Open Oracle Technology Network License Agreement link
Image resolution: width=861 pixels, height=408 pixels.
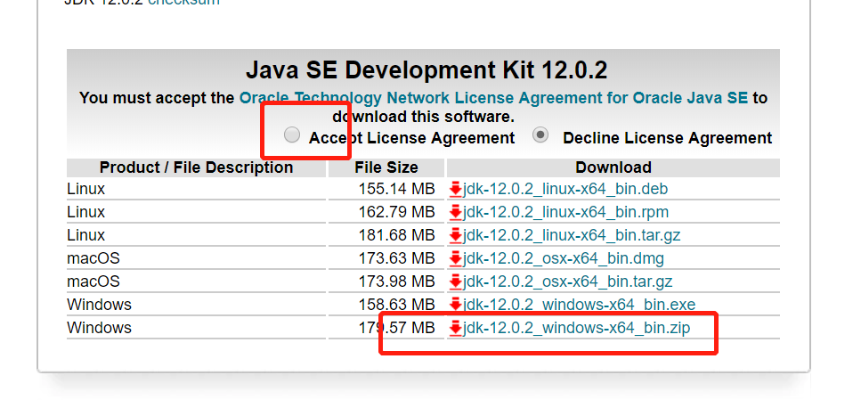493,98
